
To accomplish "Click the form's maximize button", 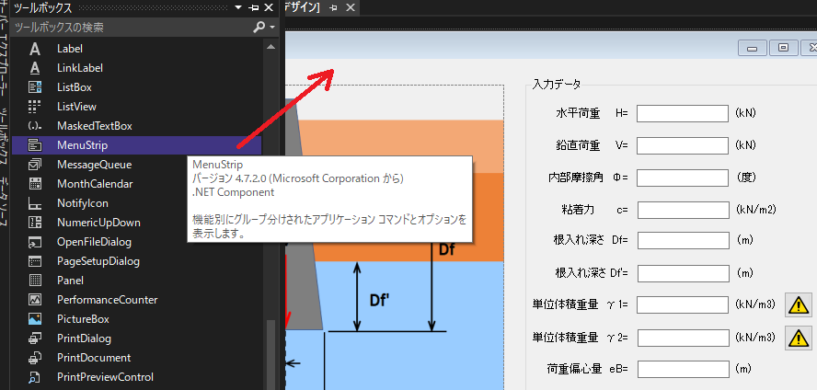I will (x=783, y=48).
